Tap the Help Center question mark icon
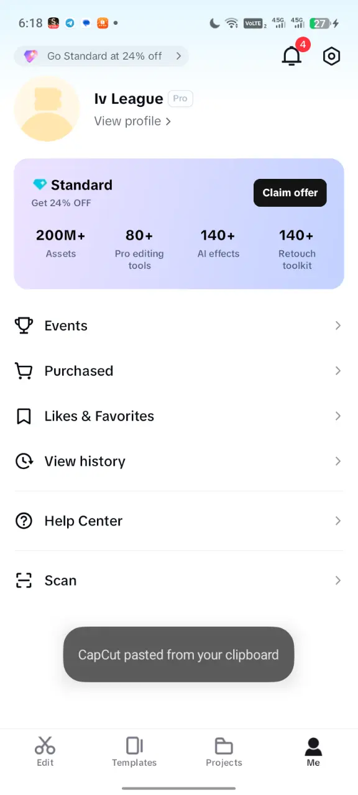The height and width of the screenshot is (795, 358). pyautogui.click(x=24, y=520)
